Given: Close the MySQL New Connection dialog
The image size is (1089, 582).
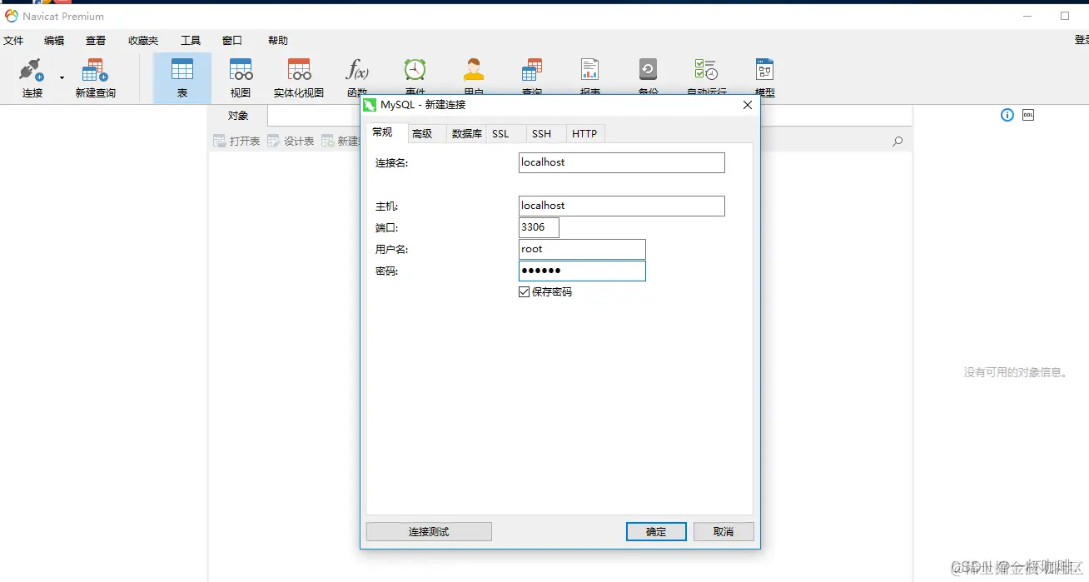Looking at the screenshot, I should click(747, 105).
